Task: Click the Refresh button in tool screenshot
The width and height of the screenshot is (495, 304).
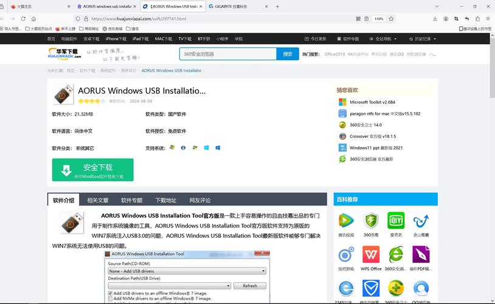Action: coord(250,286)
